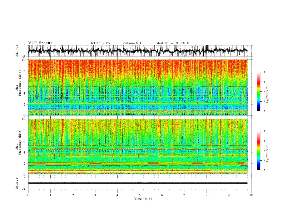Click time axis tick label "3"
This screenshot has width=283, height=219.
pyautogui.click(x=95, y=195)
